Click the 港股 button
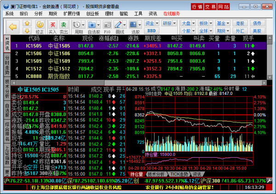Viewport: 276px width, 194px height. 240,23
